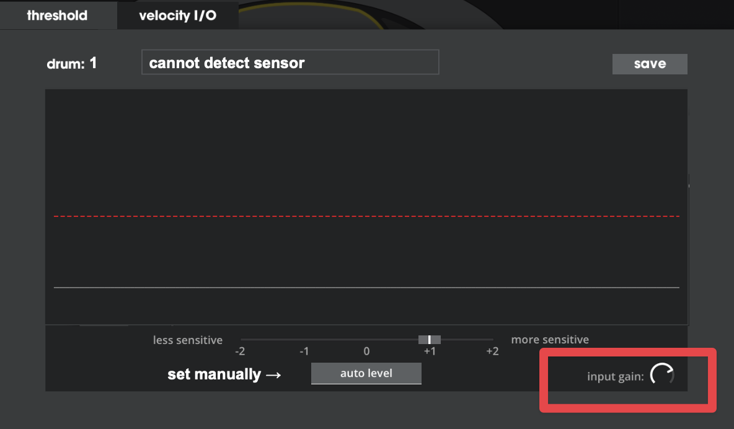Click the auto level button
Screen dimensions: 734x429
[x=366, y=373]
